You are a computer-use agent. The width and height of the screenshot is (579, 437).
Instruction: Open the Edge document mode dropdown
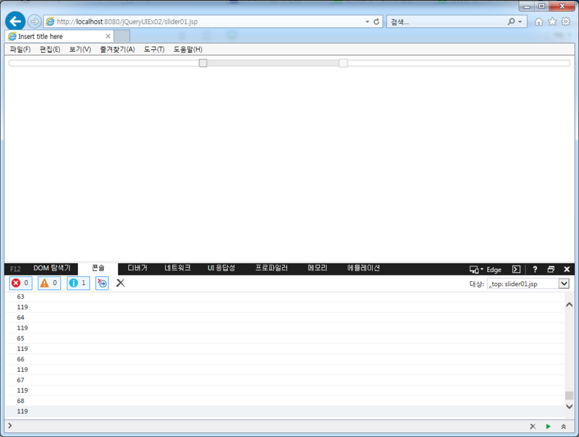pos(485,269)
